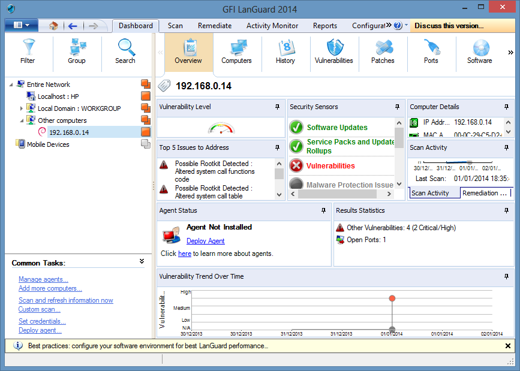
Task: Pin the Scan Activity panel
Action: pos(506,147)
